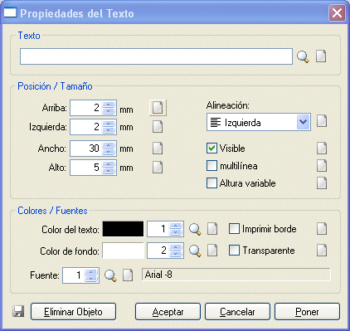This screenshot has width=350, height=331.
Task: Click the page icon next to Arriba
Action: coord(158,108)
